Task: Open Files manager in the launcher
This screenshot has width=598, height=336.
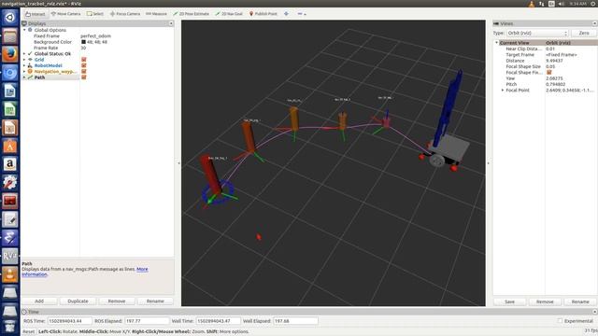Action: click(x=10, y=36)
